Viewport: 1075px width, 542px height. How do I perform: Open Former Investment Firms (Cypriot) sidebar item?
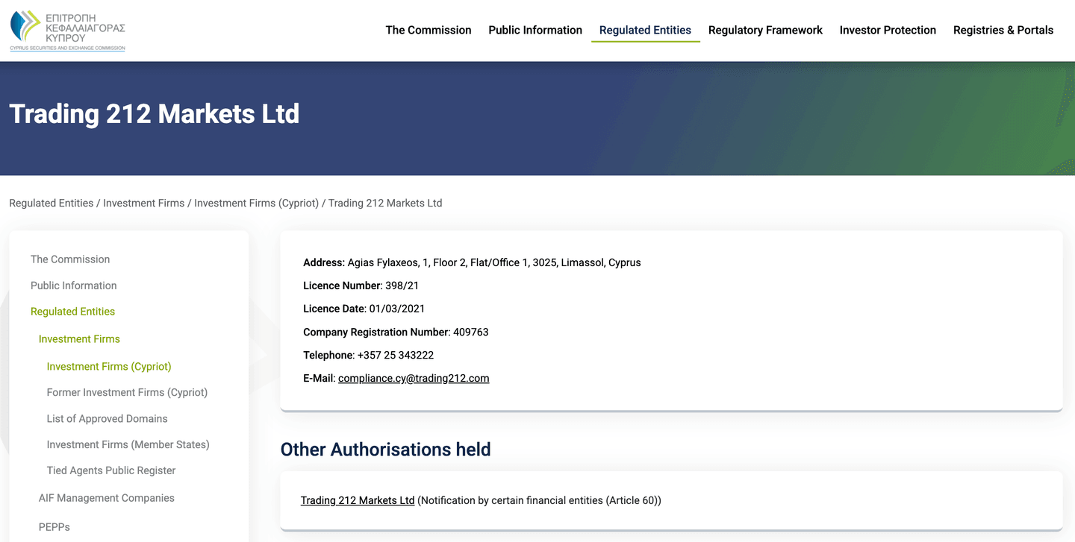tap(128, 393)
